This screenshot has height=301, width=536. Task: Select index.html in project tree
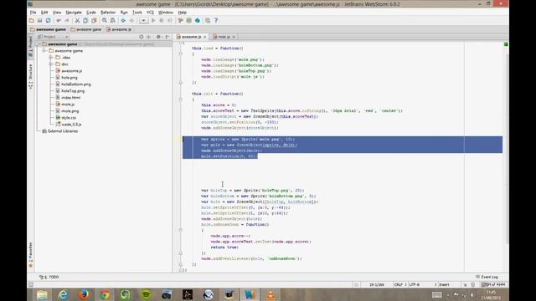pos(70,98)
